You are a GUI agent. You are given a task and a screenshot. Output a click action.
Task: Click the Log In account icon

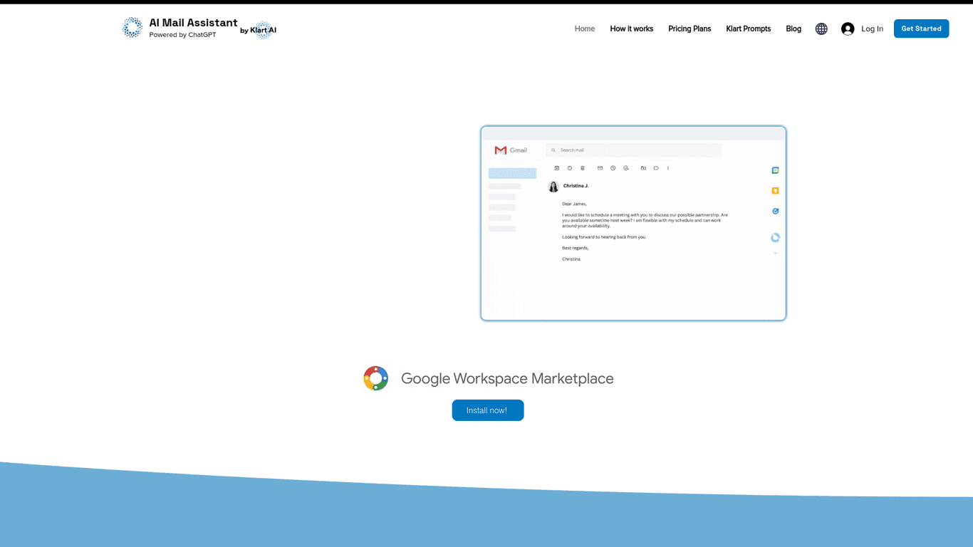point(847,28)
